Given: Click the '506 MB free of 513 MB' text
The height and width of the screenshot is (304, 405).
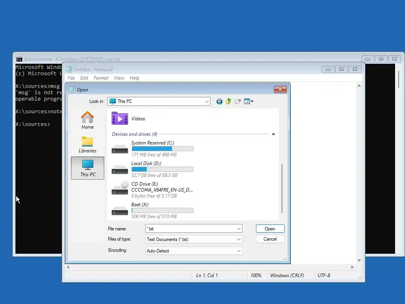Looking at the screenshot, I should tap(154, 217).
